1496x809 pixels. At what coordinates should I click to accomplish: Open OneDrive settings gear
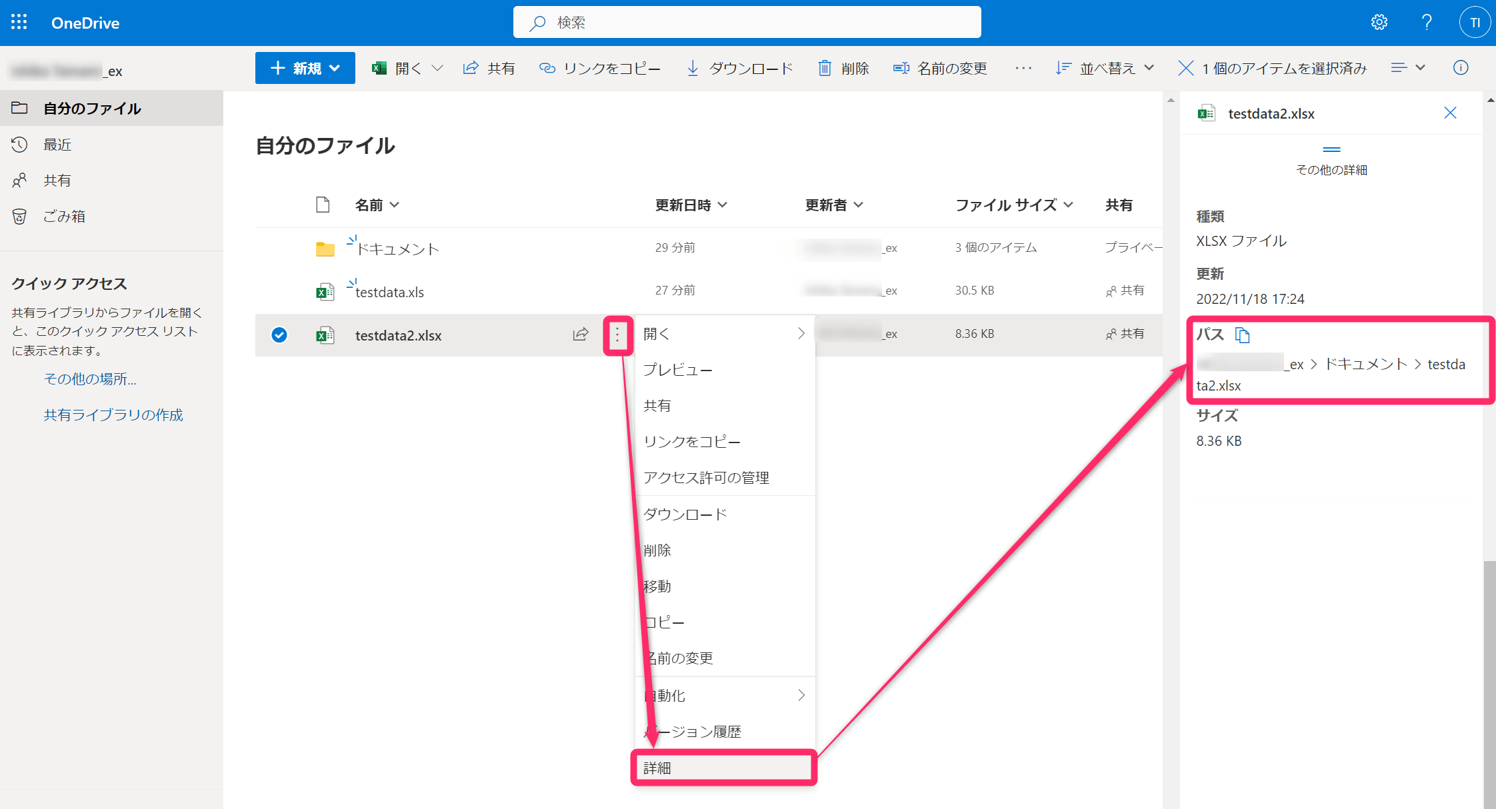click(x=1379, y=22)
